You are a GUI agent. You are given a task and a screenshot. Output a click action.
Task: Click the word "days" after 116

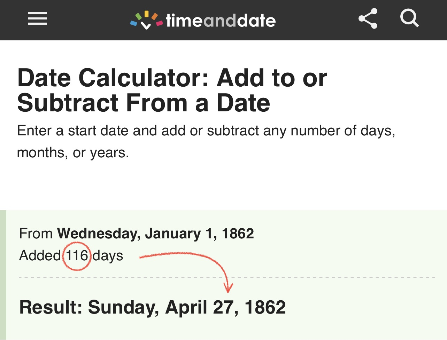108,256
